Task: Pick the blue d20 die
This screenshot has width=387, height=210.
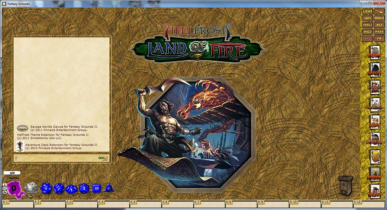Action: click(46, 188)
